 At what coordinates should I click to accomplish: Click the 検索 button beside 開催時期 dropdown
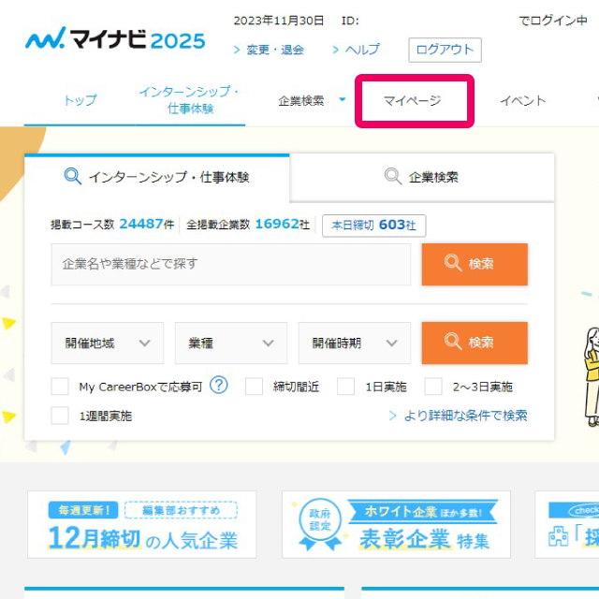pos(475,343)
